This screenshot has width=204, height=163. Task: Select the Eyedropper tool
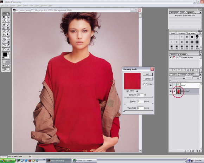tap(8, 45)
